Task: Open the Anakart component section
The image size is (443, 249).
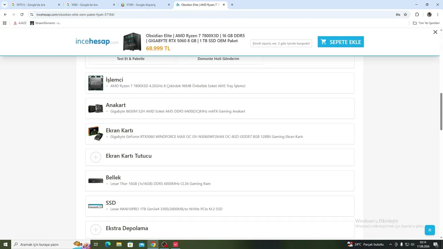Action: tap(220, 108)
